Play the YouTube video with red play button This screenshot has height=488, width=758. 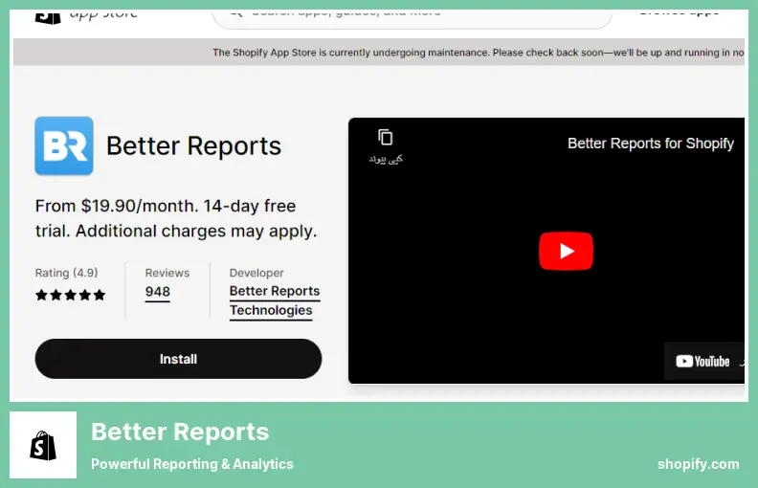click(x=566, y=252)
